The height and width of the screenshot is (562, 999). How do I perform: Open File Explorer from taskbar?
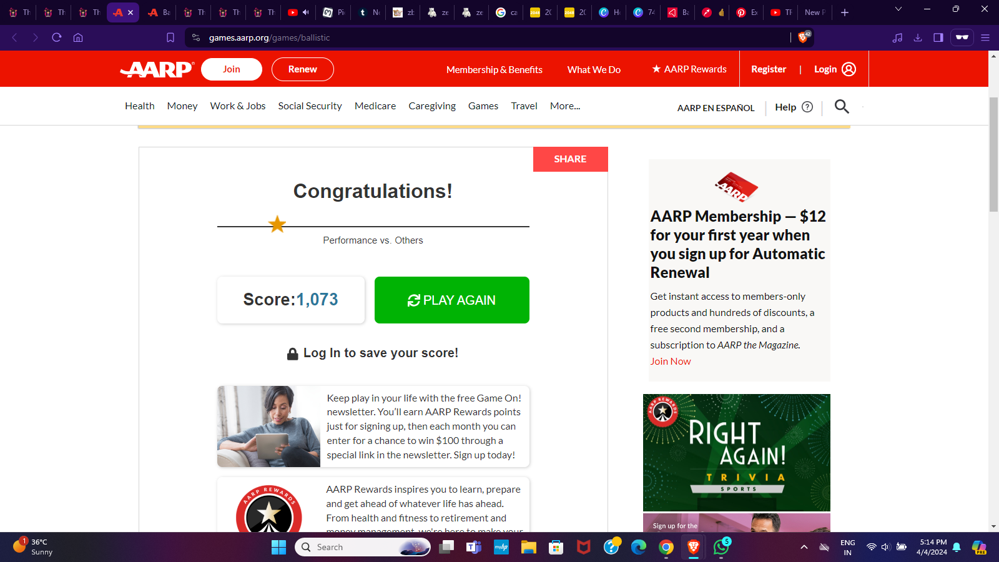[x=529, y=548]
